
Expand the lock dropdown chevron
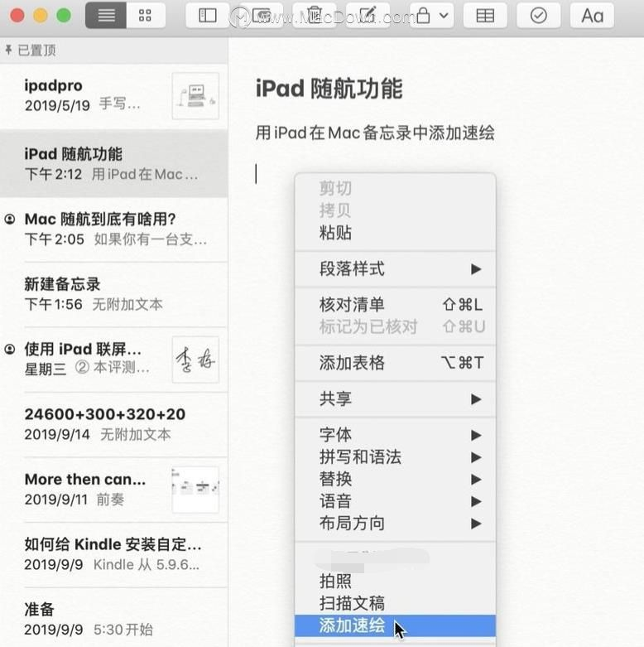pyautogui.click(x=444, y=16)
